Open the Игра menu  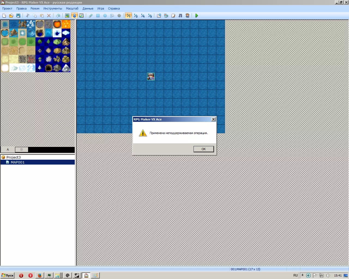[x=101, y=8]
